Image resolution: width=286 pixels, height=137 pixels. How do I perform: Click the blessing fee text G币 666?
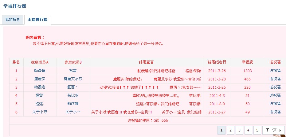pyautogui.click(x=160, y=120)
